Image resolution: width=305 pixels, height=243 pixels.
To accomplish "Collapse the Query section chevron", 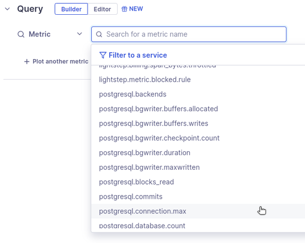I will (x=7, y=9).
